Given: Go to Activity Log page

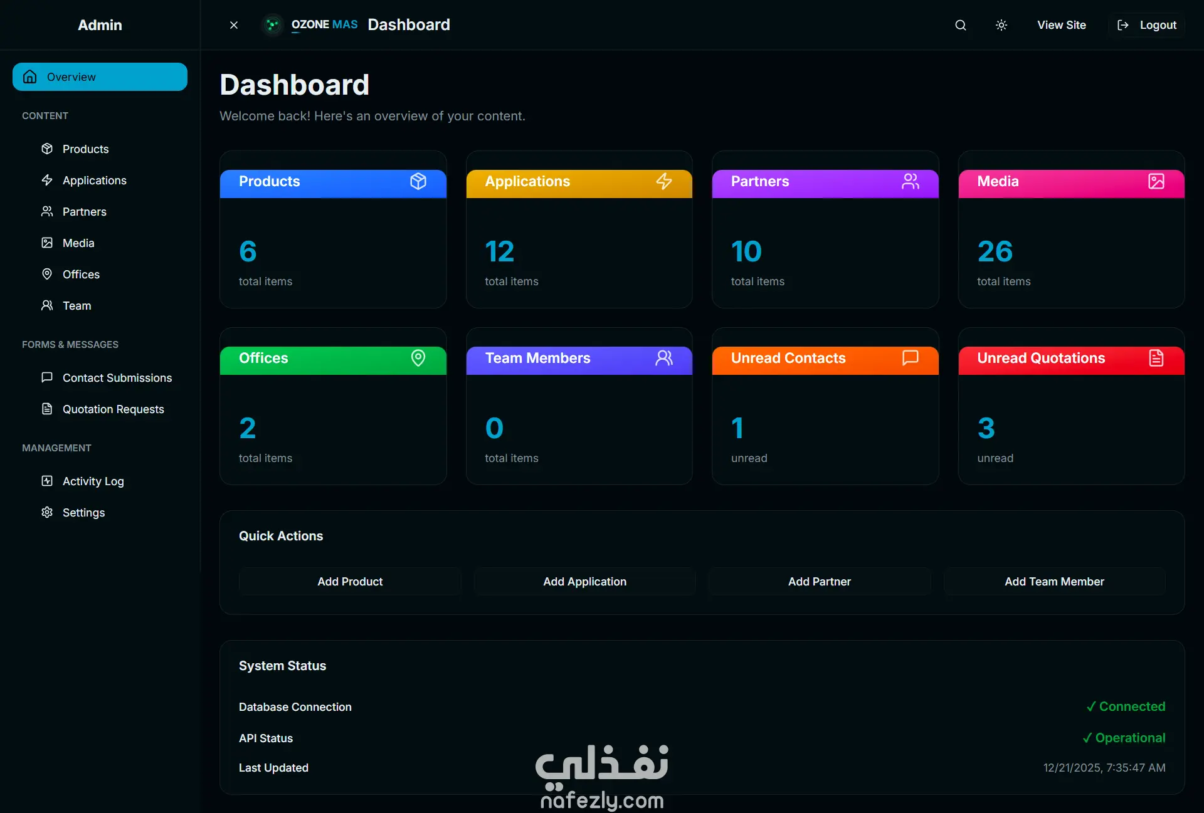Looking at the screenshot, I should [x=93, y=481].
